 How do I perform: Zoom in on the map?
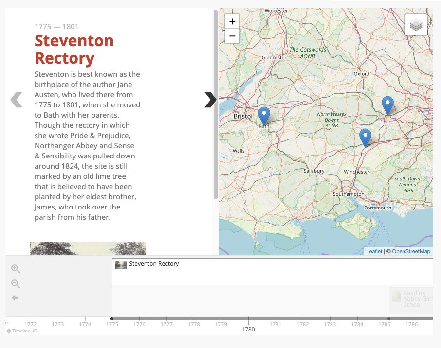(x=232, y=21)
